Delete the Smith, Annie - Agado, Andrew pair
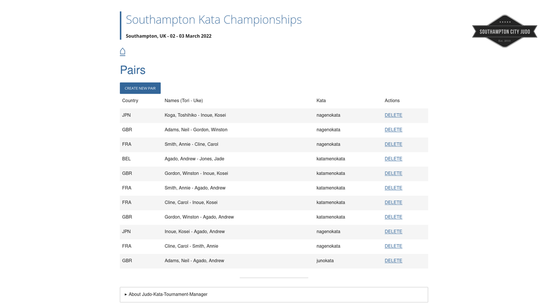The height and width of the screenshot is (307, 548). click(393, 188)
